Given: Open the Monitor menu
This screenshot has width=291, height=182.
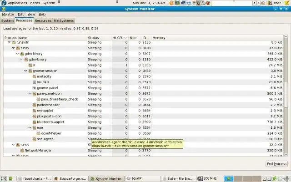Looking at the screenshot, I should 8,14.
